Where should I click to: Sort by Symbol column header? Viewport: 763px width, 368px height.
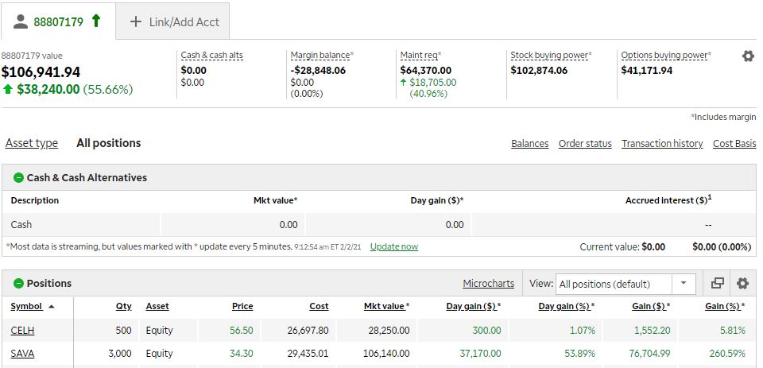[x=27, y=306]
